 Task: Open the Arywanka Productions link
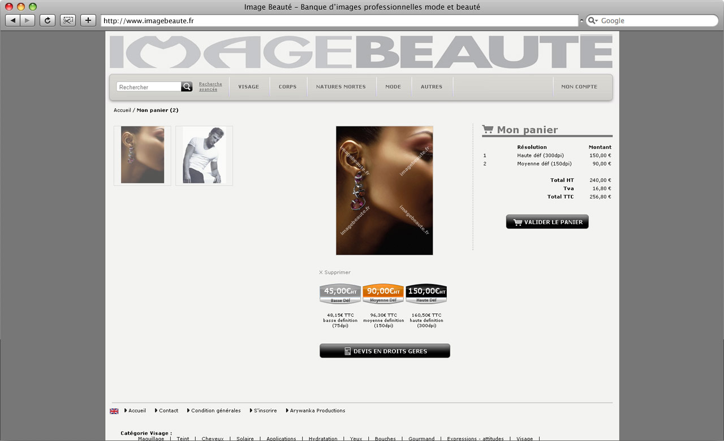coord(316,411)
